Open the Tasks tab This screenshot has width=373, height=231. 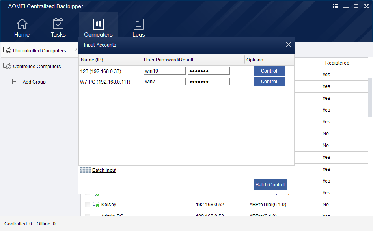pyautogui.click(x=58, y=28)
